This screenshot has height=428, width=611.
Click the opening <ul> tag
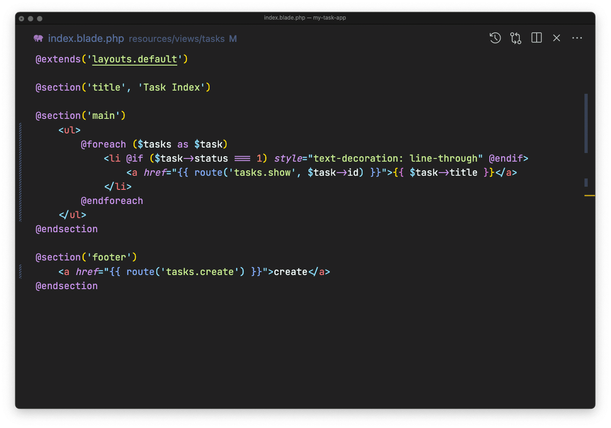69,130
